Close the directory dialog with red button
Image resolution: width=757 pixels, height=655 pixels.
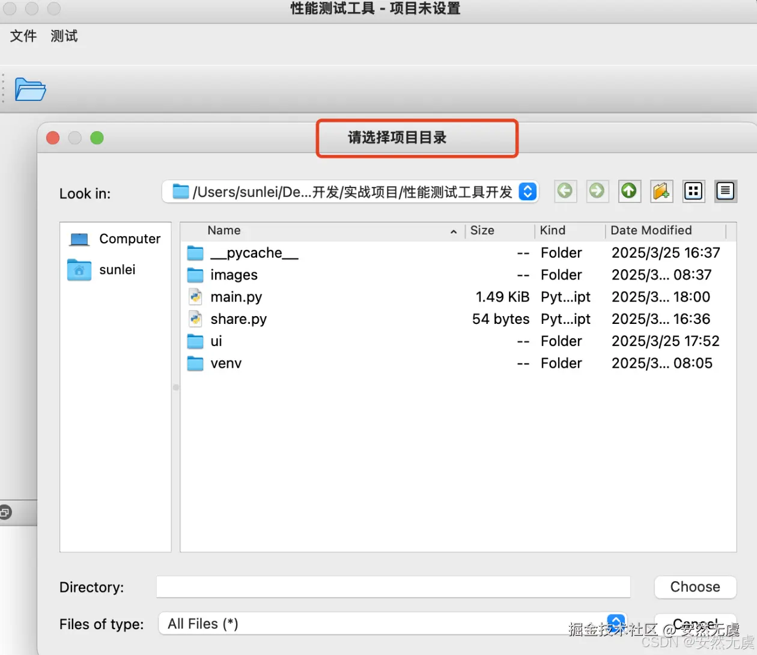[x=53, y=138]
